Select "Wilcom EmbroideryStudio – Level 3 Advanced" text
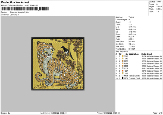The width and height of the screenshot is (163, 115). tap(19, 5)
